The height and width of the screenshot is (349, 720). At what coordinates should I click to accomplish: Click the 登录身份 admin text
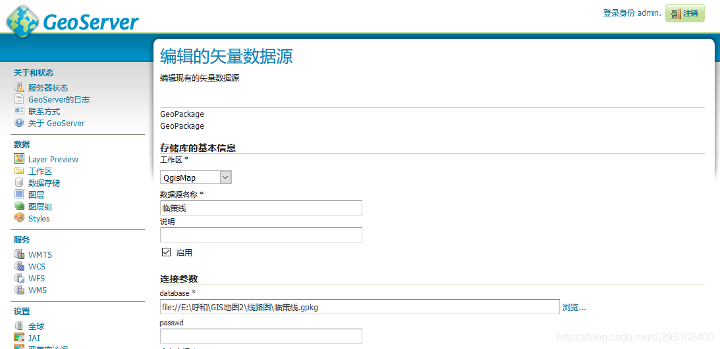click(632, 13)
